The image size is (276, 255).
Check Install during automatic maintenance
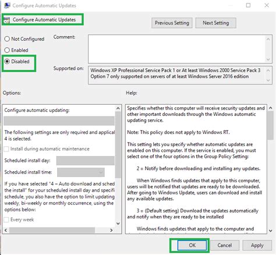click(x=6, y=149)
